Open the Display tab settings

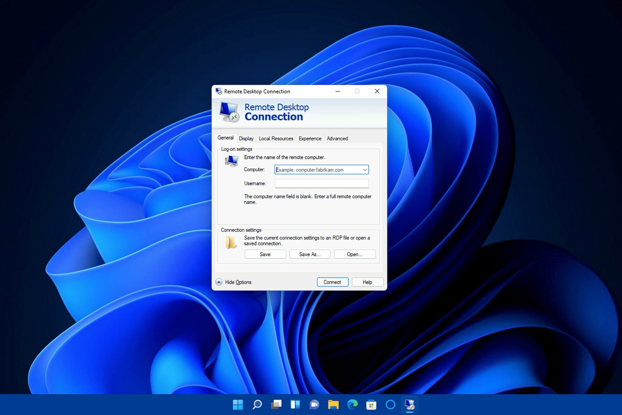[246, 138]
